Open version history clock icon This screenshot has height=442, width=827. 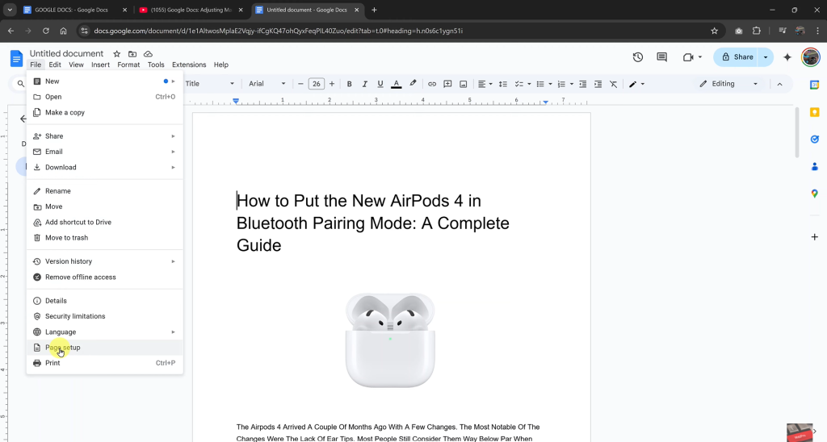click(x=638, y=57)
